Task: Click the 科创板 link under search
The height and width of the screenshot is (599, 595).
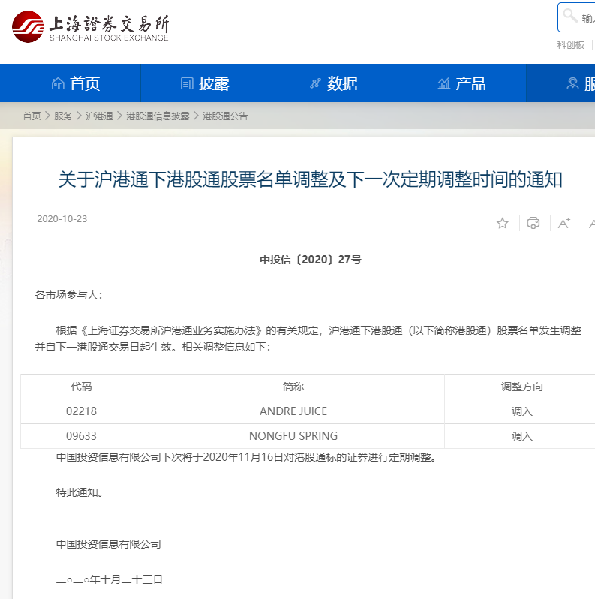Action: tap(570, 45)
